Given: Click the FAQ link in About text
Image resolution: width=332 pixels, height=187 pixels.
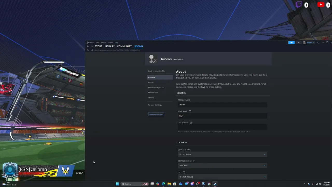Looking at the screenshot, I should [x=203, y=87].
